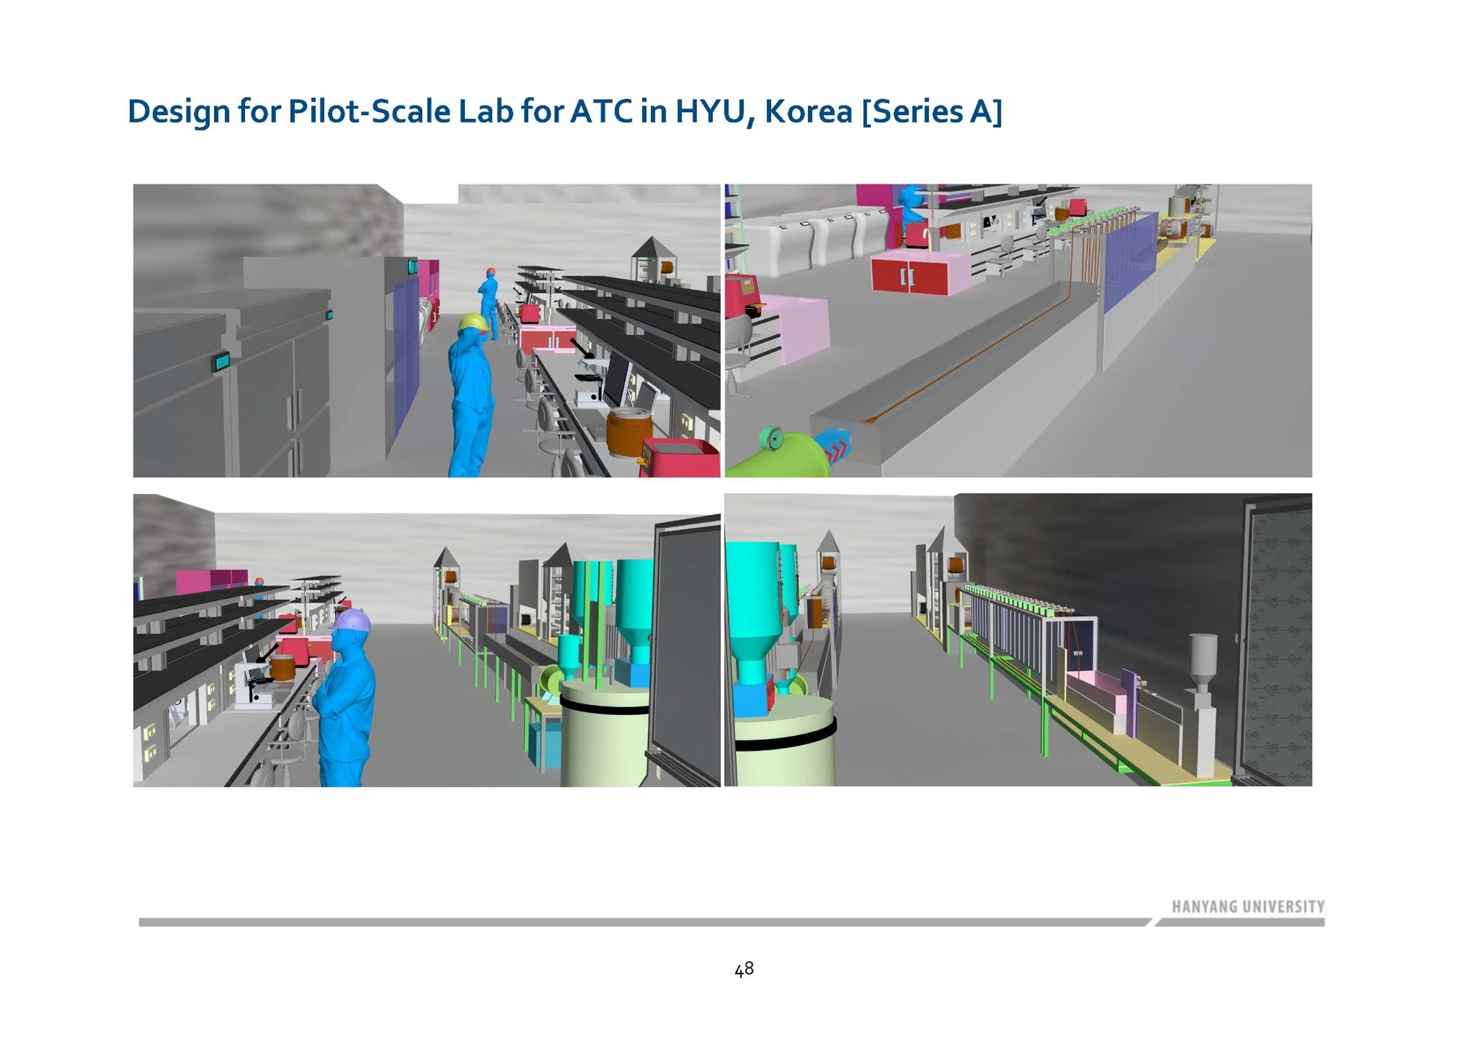Click the red cabinet in top-right image

click(x=909, y=275)
